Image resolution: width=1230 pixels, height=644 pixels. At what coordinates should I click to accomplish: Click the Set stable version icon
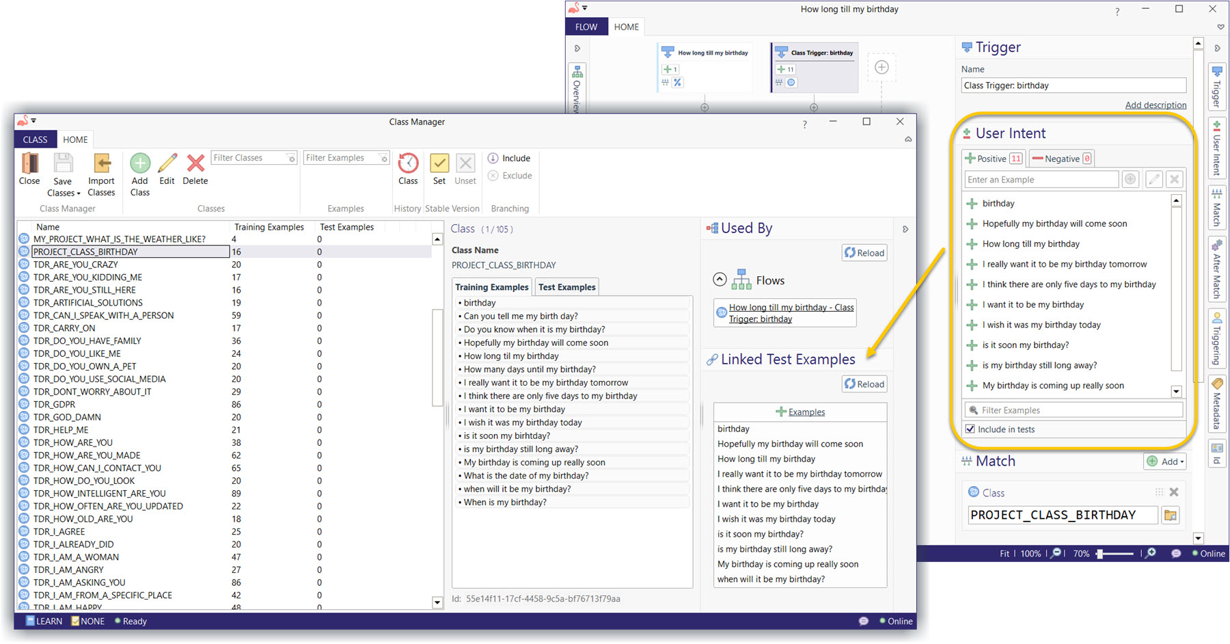(439, 164)
